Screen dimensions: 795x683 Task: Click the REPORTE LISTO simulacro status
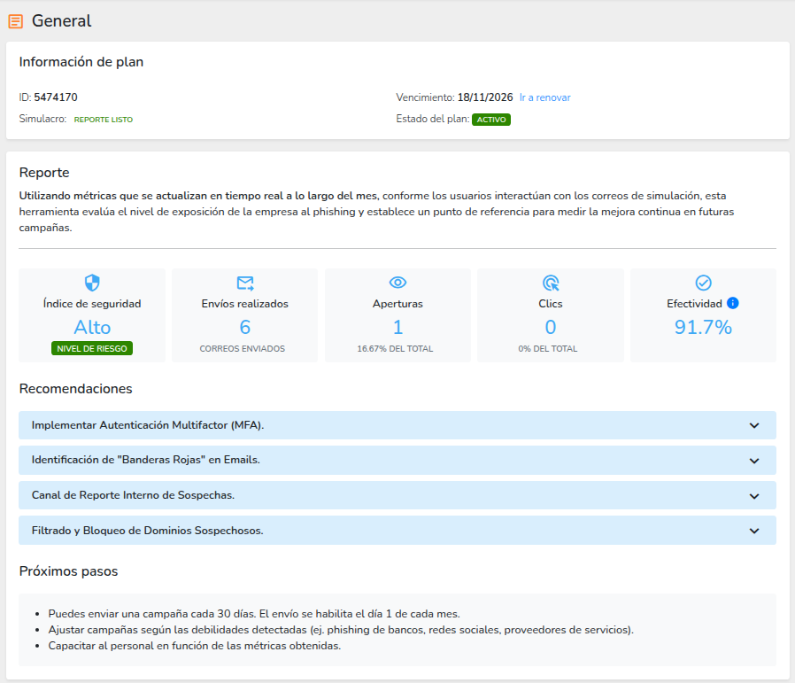(x=103, y=120)
